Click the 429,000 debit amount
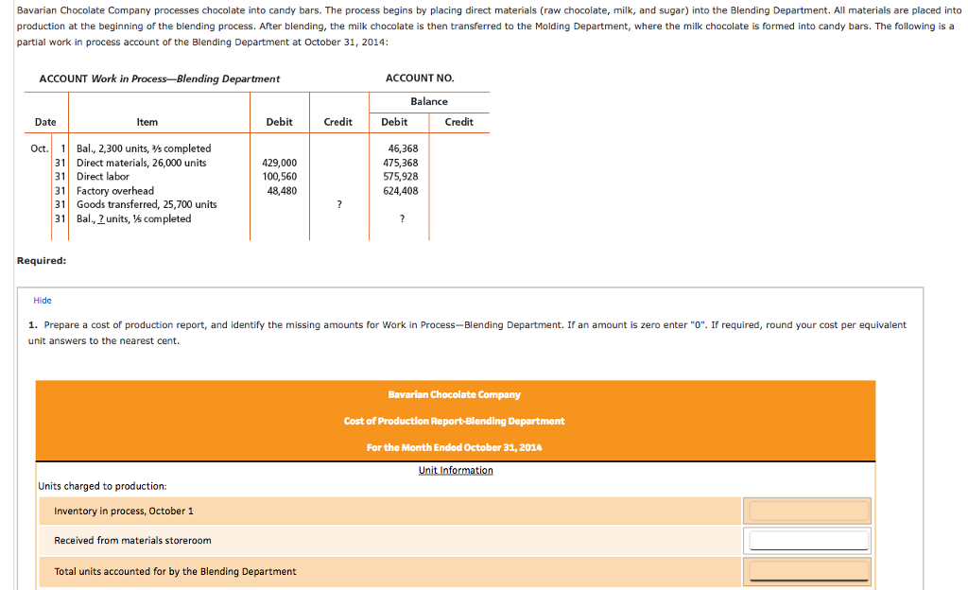Image resolution: width=968 pixels, height=590 pixels. 279,163
